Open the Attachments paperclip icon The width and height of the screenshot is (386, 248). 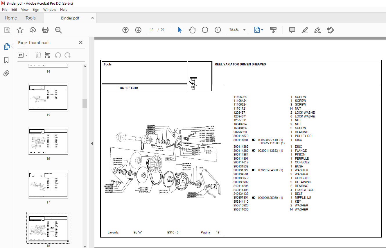coord(6,74)
